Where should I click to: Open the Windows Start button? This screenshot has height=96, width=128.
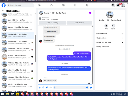(2, 94)
